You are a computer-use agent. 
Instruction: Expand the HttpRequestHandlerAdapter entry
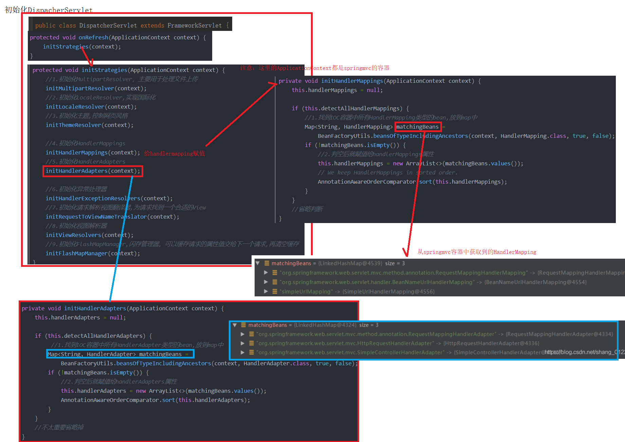coord(243,343)
